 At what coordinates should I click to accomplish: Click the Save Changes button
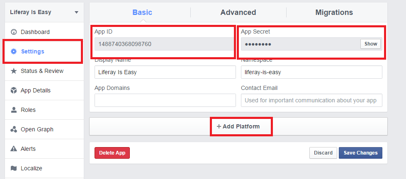(360, 153)
